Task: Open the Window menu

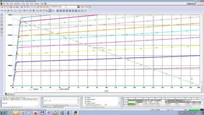Action: pos(37,4)
